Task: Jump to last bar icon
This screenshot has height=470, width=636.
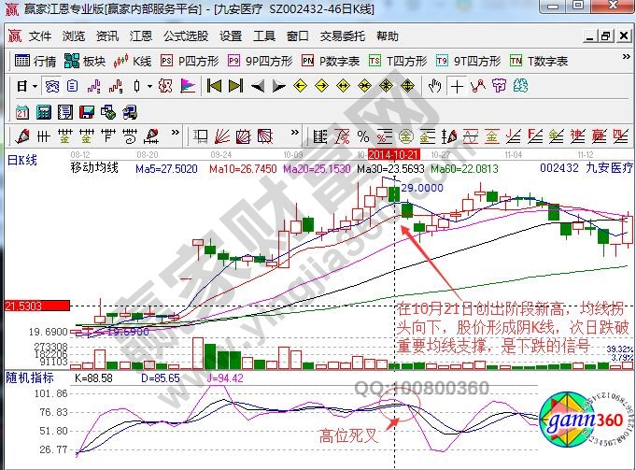Action: tap(235, 87)
